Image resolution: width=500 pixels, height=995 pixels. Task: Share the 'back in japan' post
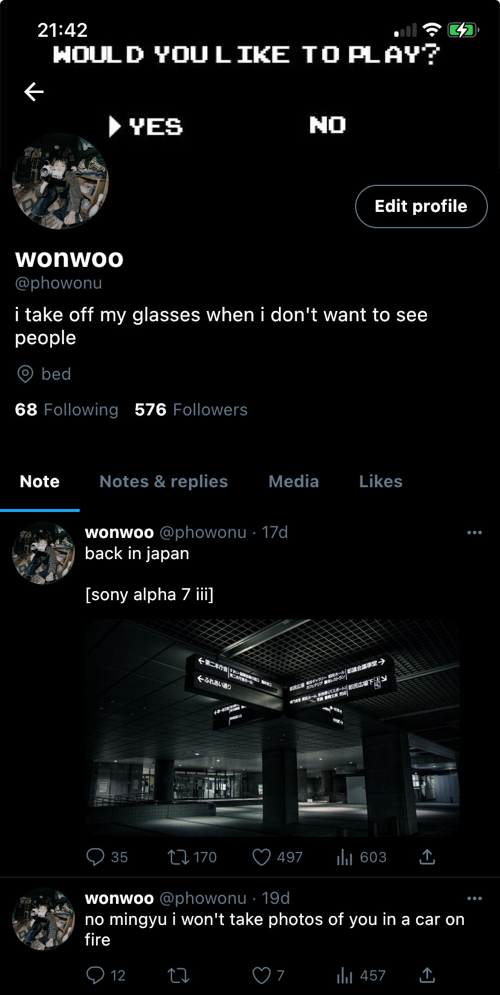427,857
